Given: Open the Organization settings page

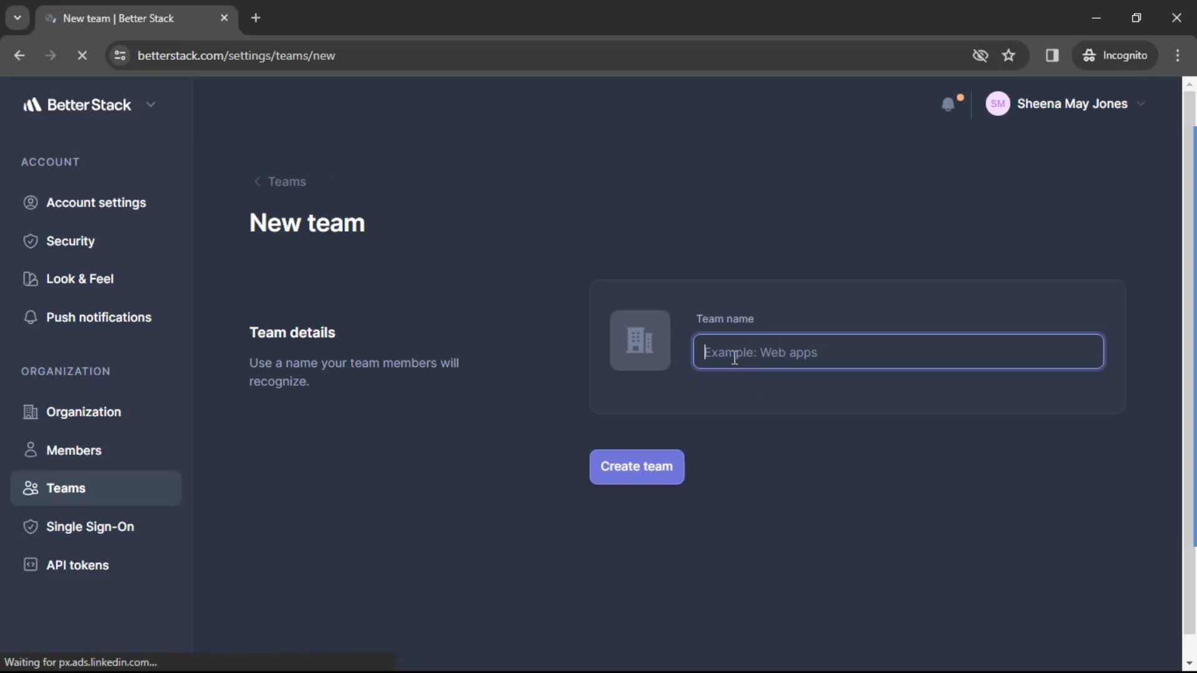Looking at the screenshot, I should point(95,412).
